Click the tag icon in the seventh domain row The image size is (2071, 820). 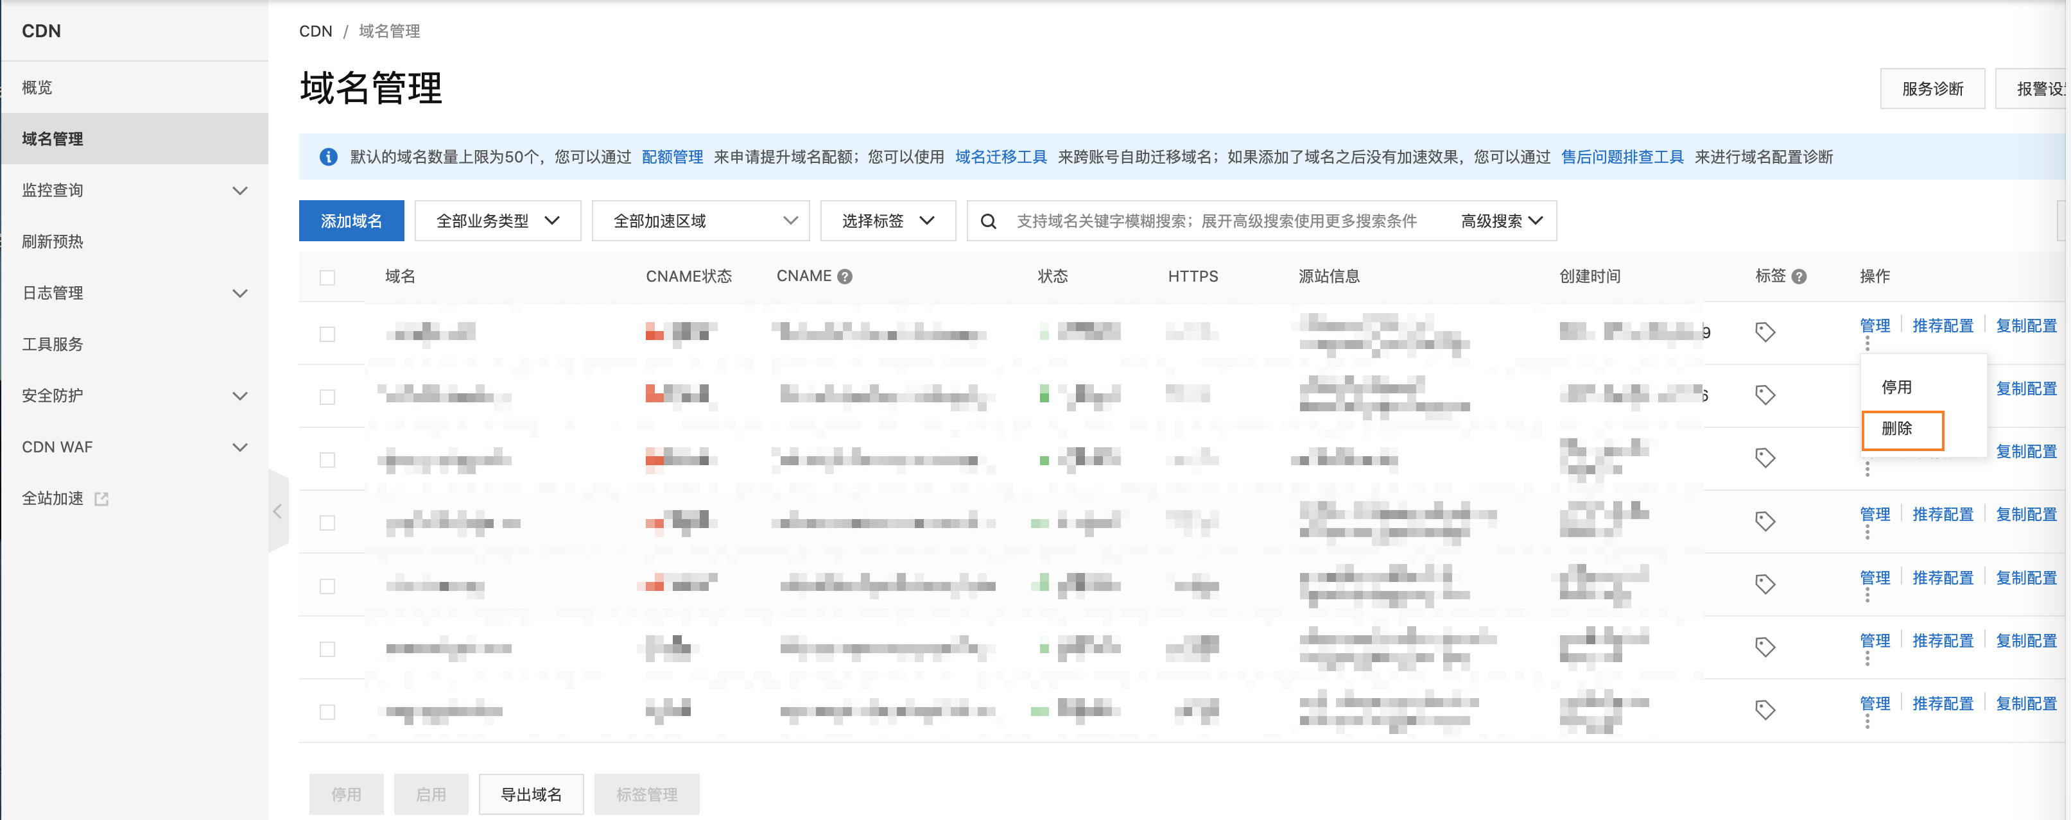pos(1765,710)
